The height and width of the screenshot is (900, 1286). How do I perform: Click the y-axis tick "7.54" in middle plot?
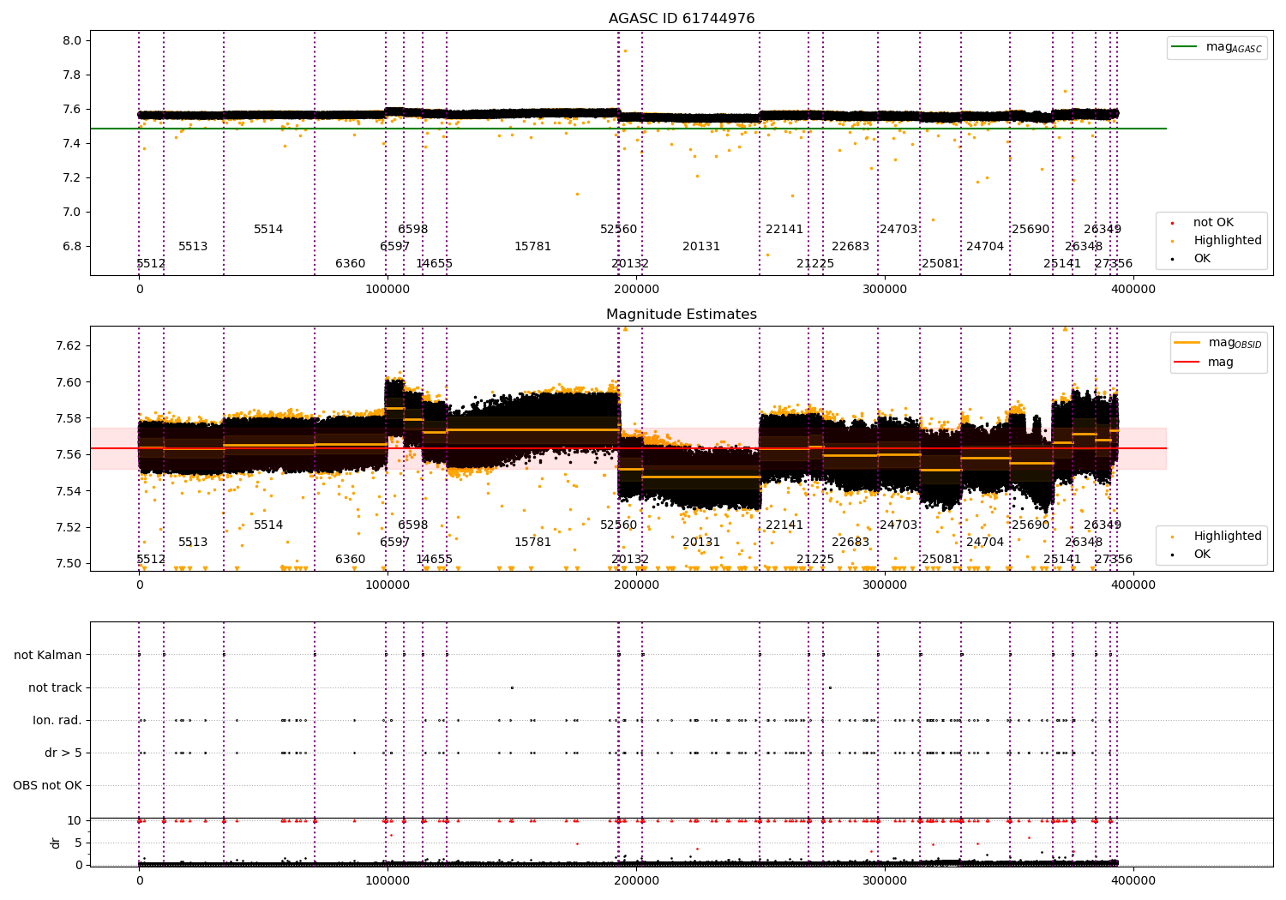click(x=69, y=492)
